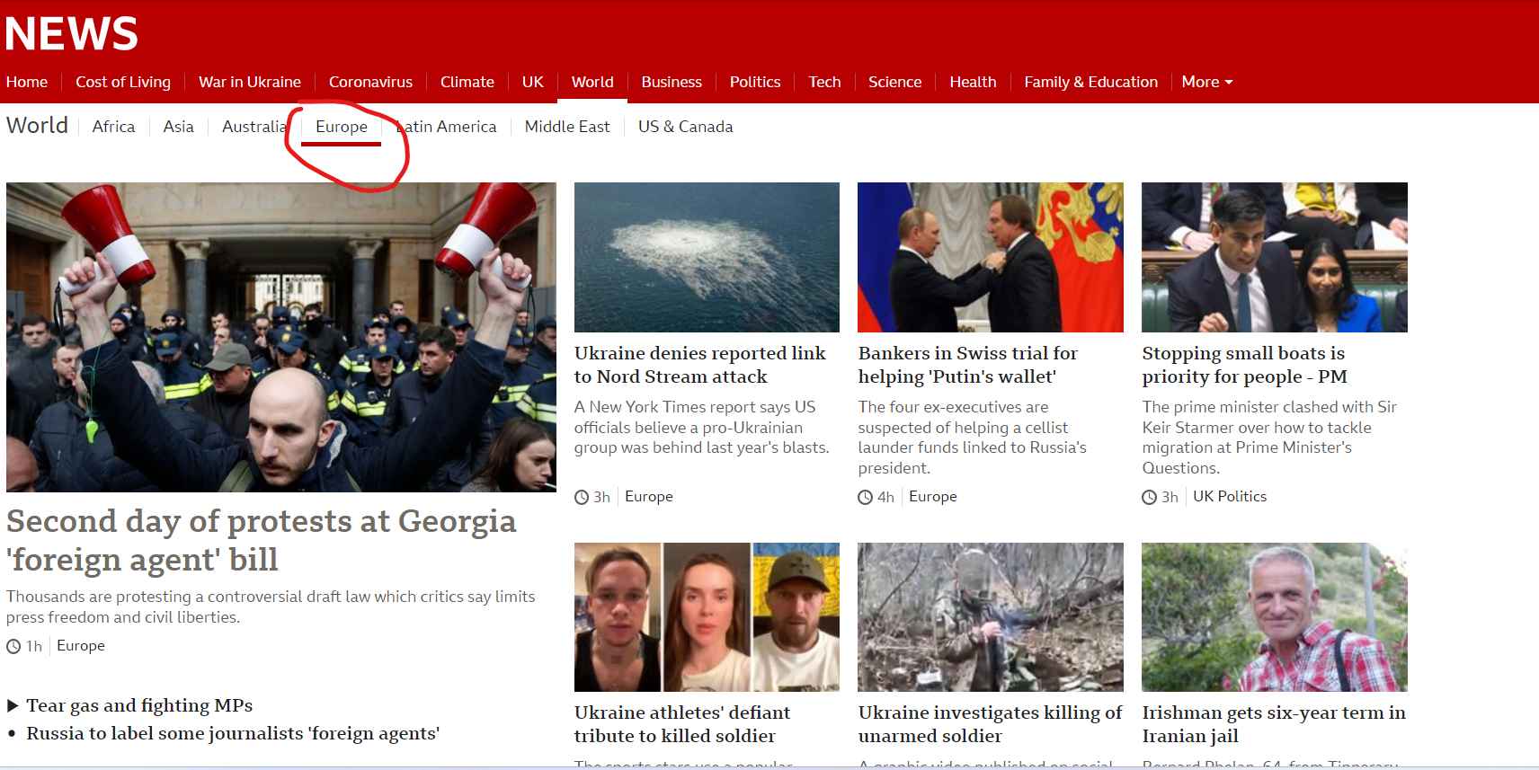Screen dimensions: 1539x770
Task: Open the Politics section
Action: pyautogui.click(x=755, y=82)
